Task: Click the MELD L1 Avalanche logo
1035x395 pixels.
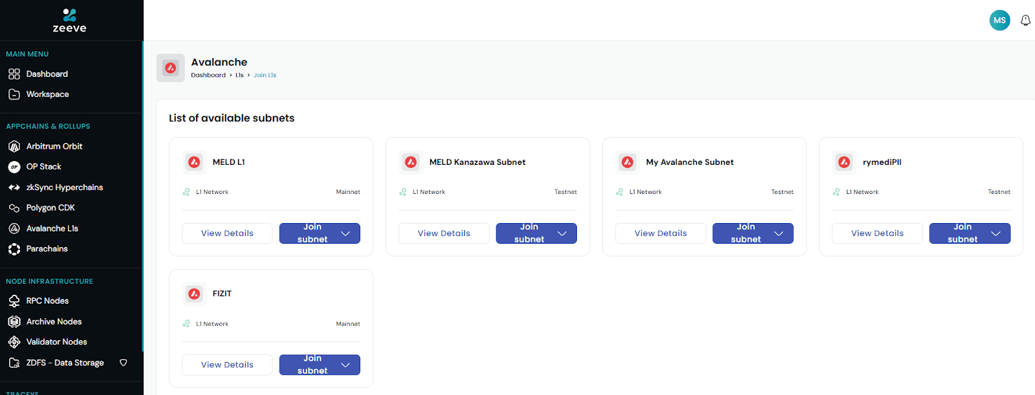Action: click(x=194, y=162)
